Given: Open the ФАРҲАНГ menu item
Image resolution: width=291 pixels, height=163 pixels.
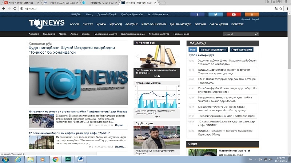Looking at the screenshot, I should 132,24.
